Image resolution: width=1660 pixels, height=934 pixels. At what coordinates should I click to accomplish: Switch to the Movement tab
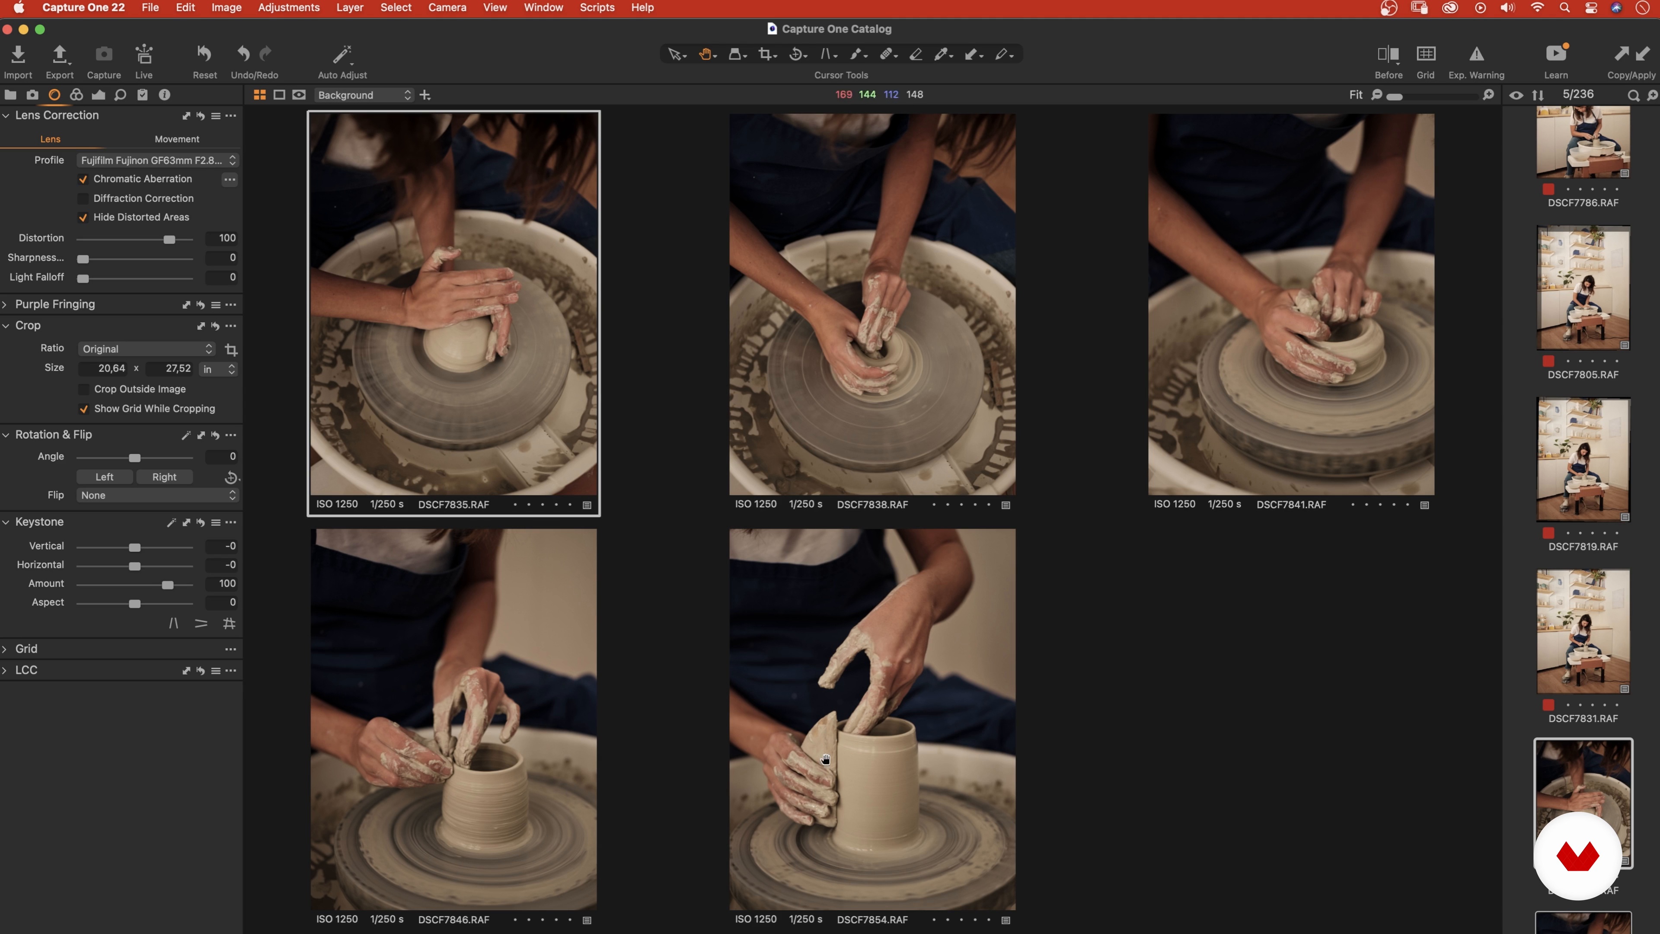click(176, 139)
